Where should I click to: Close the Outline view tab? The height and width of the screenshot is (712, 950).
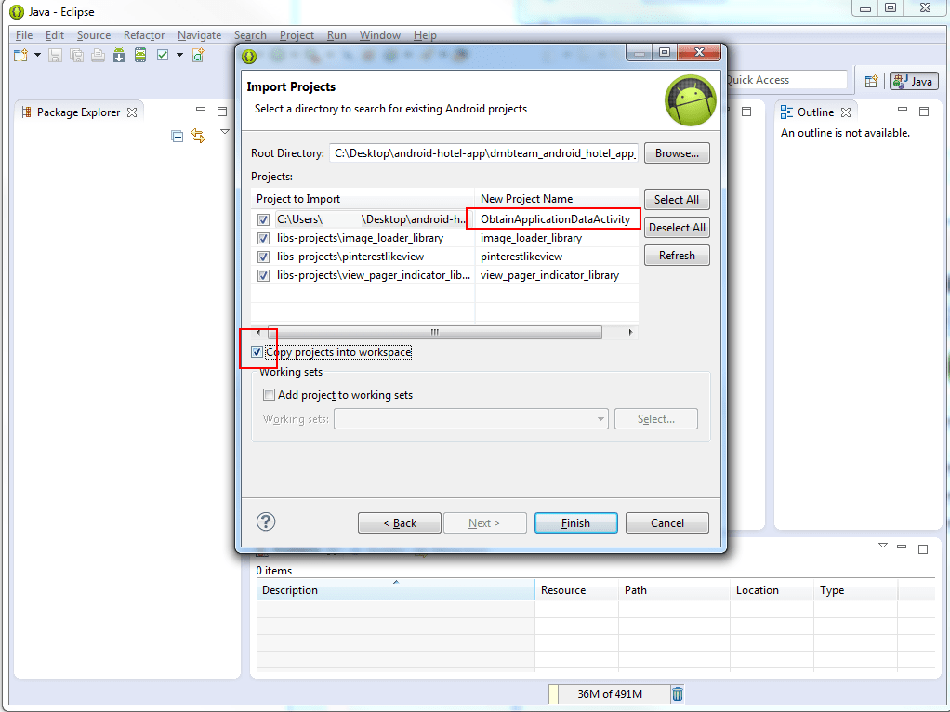[x=846, y=112]
